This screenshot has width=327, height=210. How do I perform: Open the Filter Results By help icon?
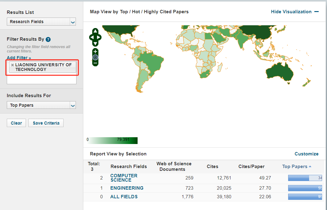48,39
